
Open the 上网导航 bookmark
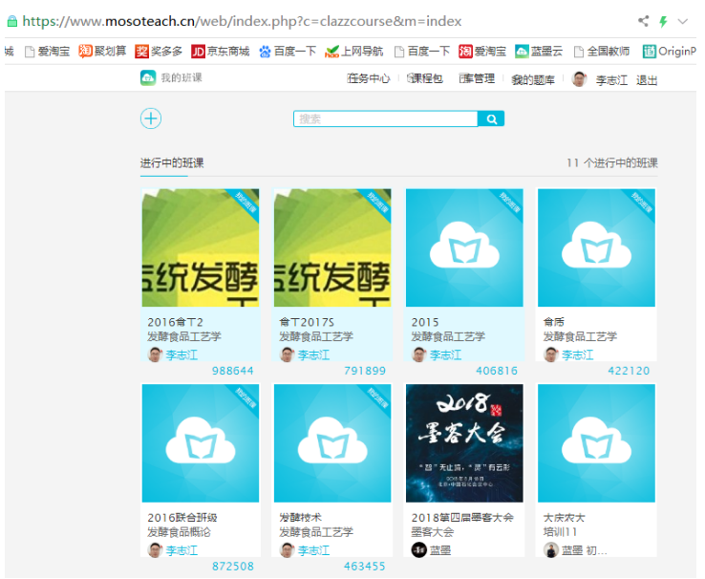click(353, 52)
